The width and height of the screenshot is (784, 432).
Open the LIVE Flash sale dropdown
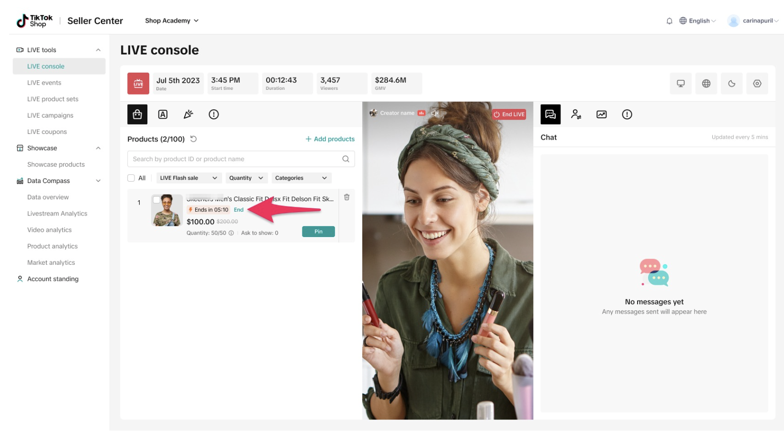[x=188, y=178]
